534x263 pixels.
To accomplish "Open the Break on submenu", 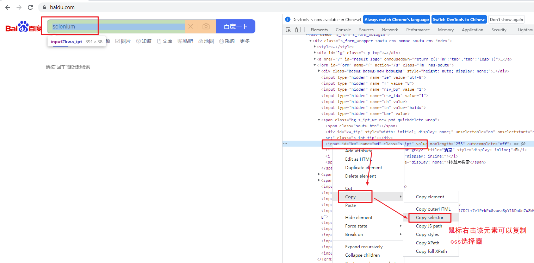I will point(368,235).
